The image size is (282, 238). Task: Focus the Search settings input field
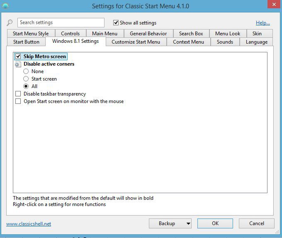click(x=61, y=22)
